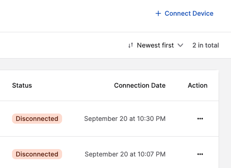This screenshot has height=168, width=231.
Task: Click the Disconnected badge in the second row
Action: [37, 154]
